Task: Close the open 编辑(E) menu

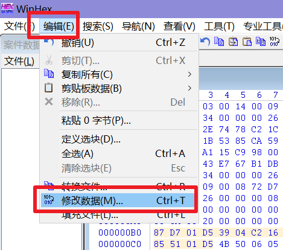Action: point(59,27)
